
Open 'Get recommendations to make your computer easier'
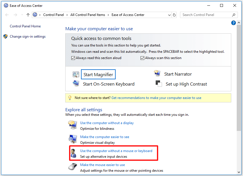coord(156,98)
